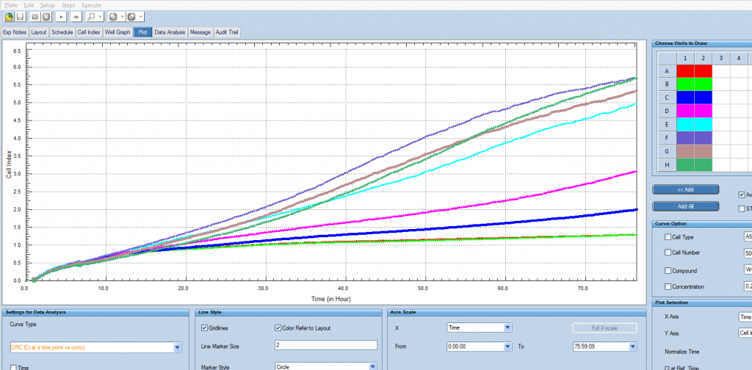Image resolution: width=752 pixels, height=370 pixels.
Task: Uncheck Color Refer to Layout
Action: pos(278,327)
